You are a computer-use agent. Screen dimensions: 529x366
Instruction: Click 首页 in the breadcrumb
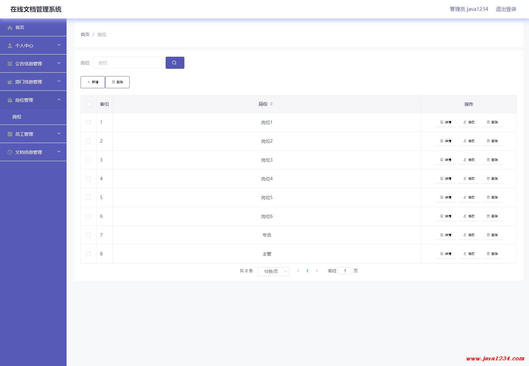[x=85, y=34]
